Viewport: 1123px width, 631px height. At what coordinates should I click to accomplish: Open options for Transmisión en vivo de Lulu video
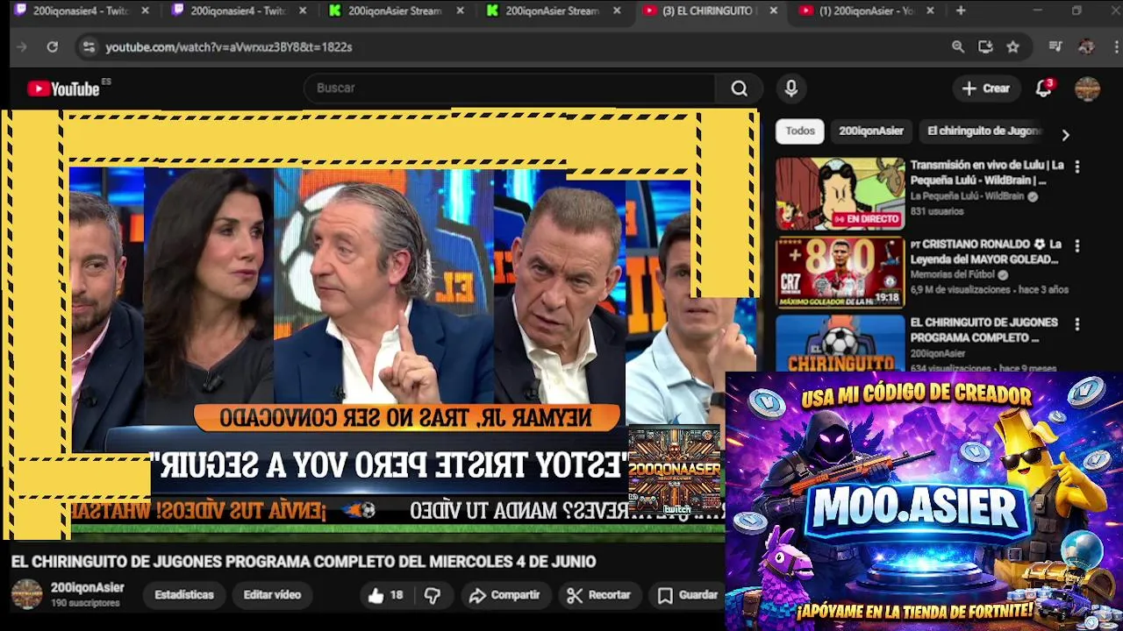click(x=1077, y=167)
